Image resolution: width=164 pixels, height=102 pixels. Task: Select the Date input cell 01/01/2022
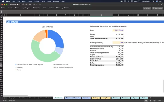click(118, 30)
